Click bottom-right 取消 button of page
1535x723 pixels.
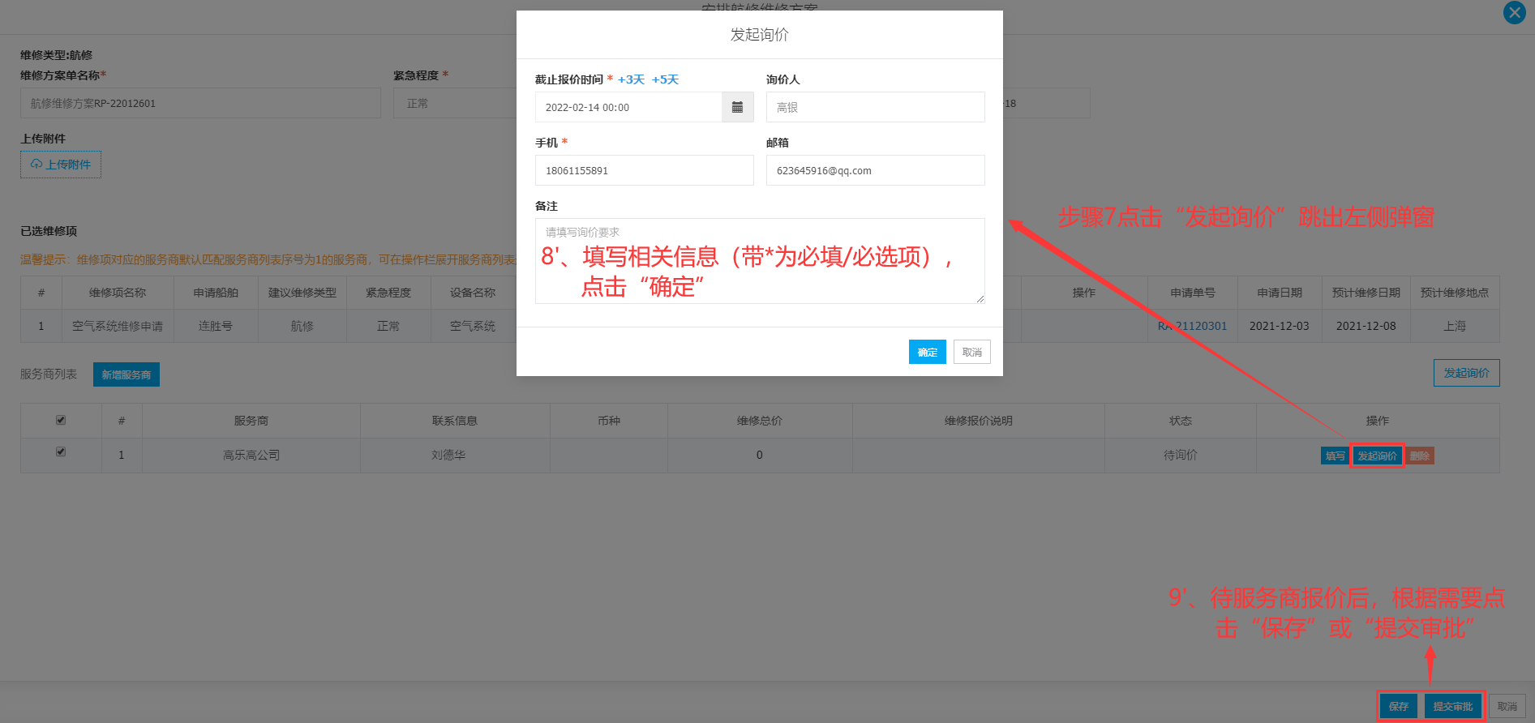pos(1507,706)
